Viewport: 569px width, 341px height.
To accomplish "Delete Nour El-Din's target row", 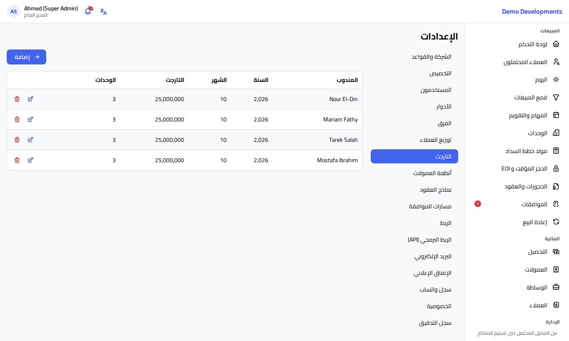I will tap(17, 99).
